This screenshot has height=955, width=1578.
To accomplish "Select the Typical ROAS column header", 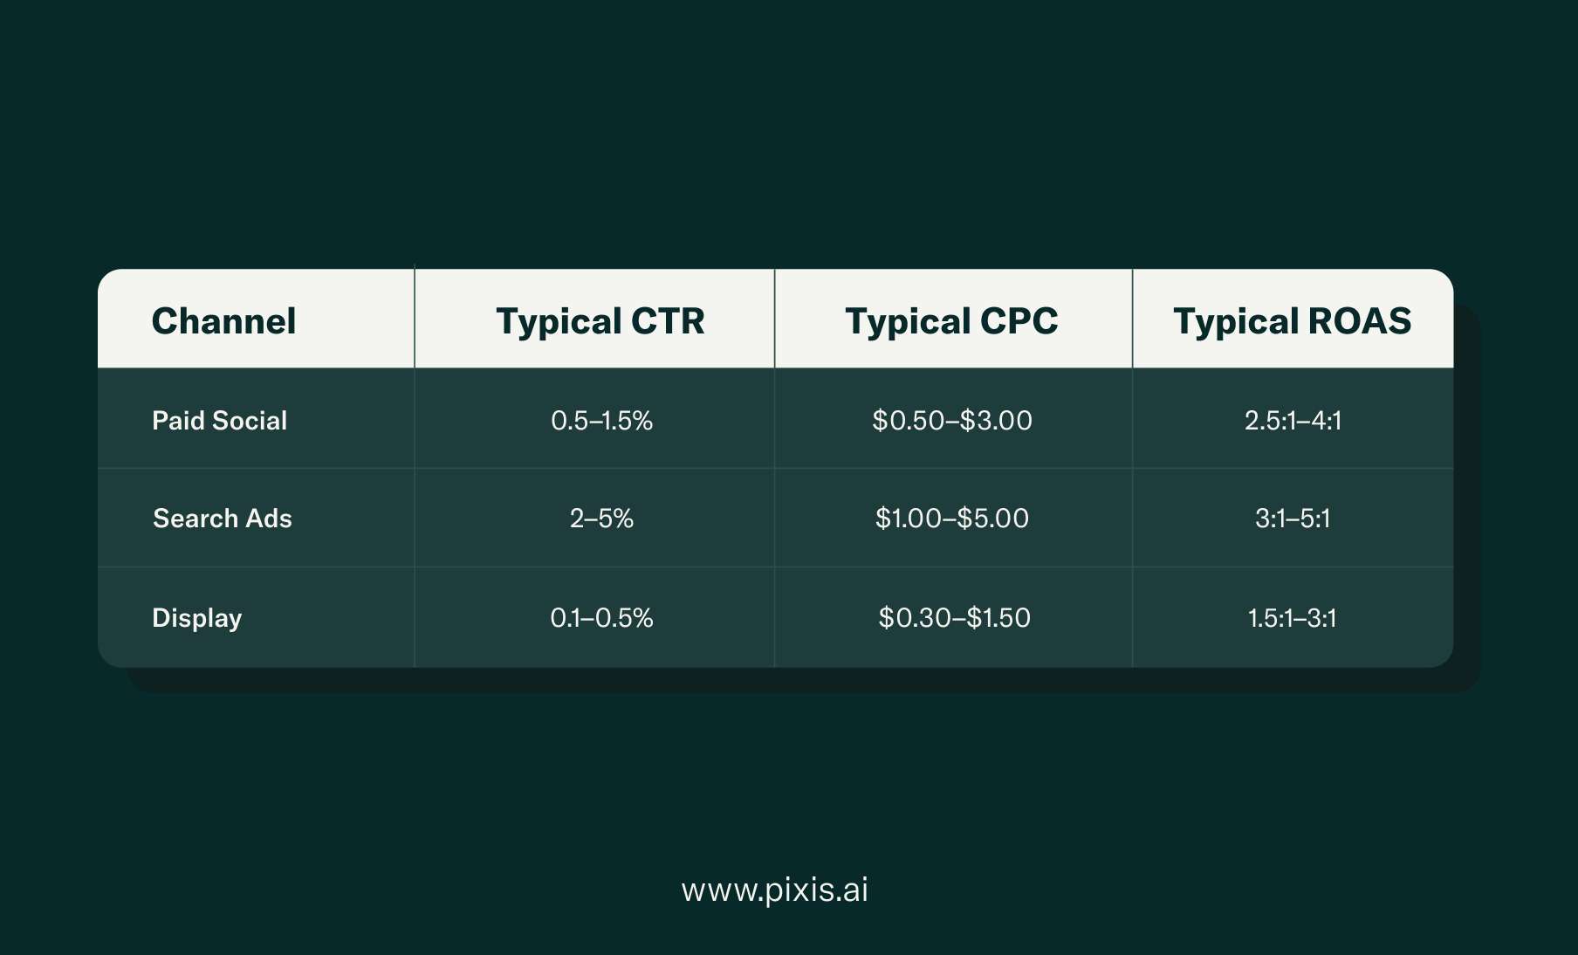I will (x=1292, y=321).
